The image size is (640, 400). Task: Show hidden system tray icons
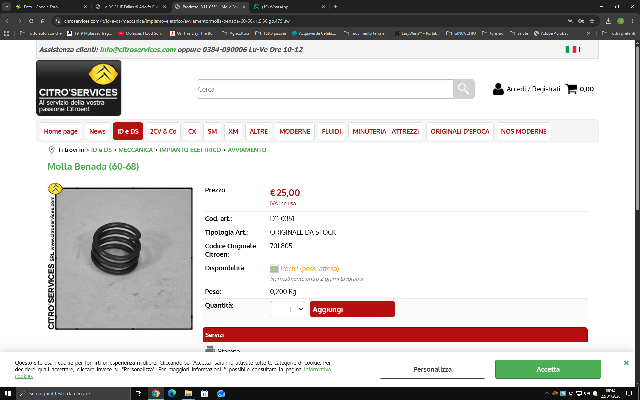pos(547,393)
